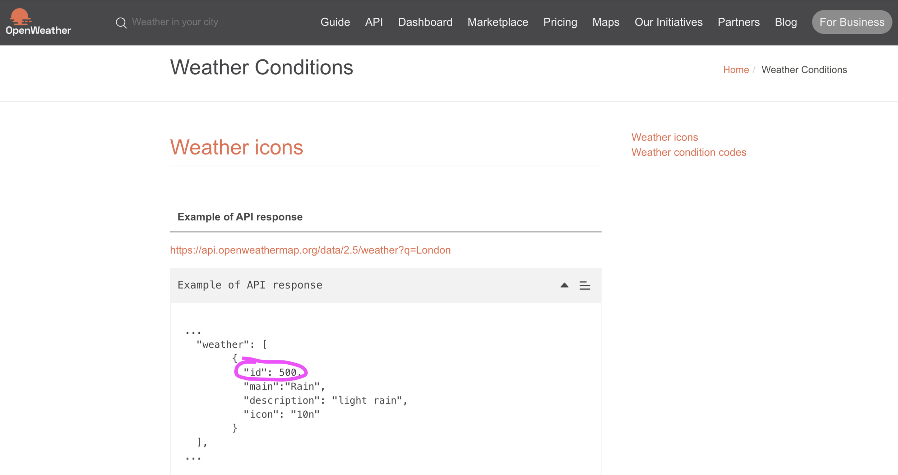898x475 pixels.
Task: Collapse the API response code block
Action: pos(564,285)
